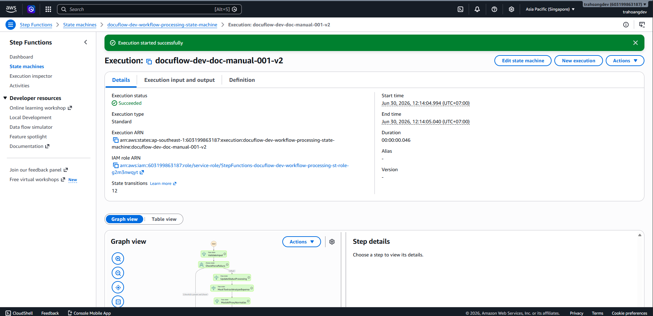
Task: Open the tutorials panel icon at top right
Action: pos(642,25)
